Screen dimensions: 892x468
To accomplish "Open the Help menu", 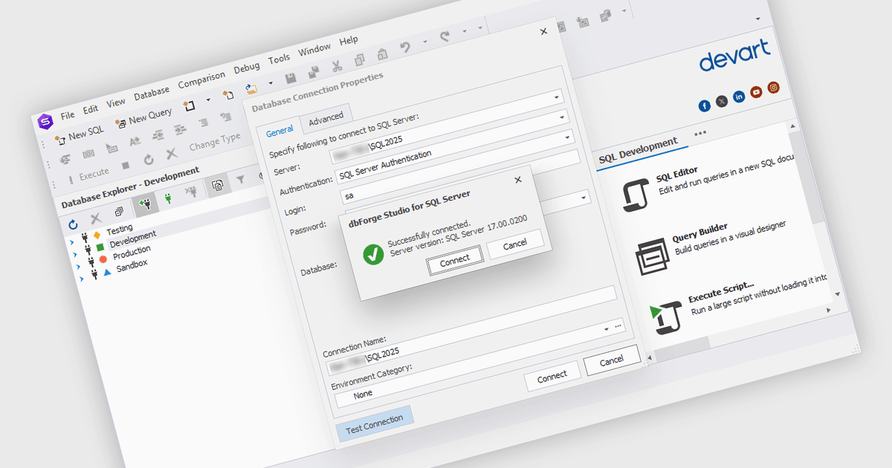I will point(348,41).
